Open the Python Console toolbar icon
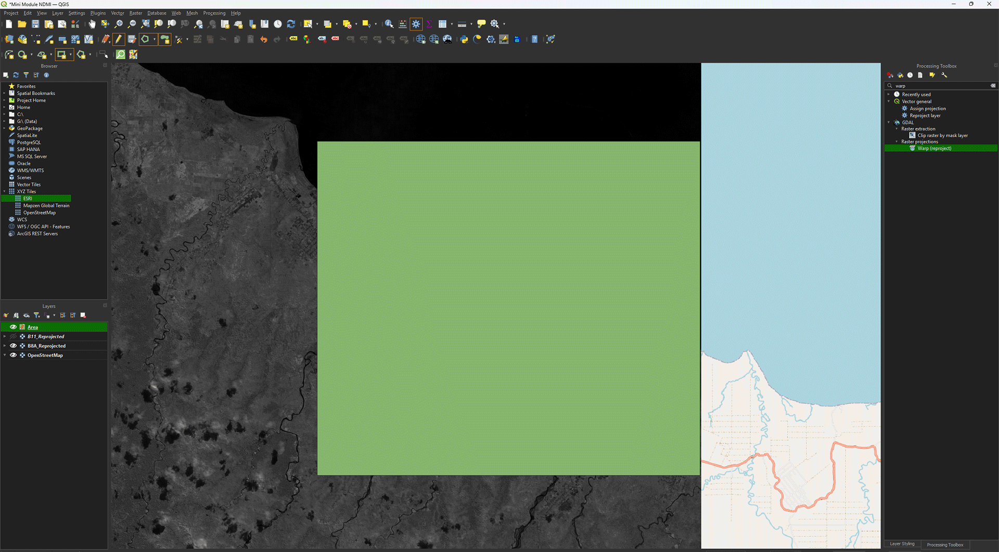This screenshot has height=552, width=999. [464, 40]
